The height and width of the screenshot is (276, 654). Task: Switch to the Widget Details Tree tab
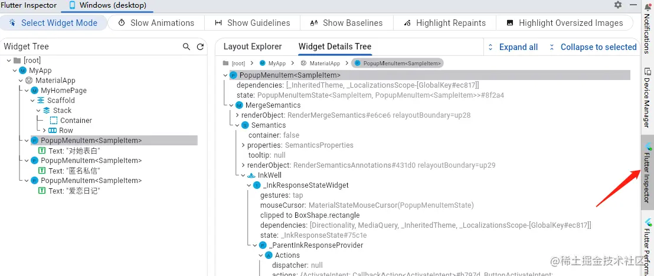pyautogui.click(x=335, y=46)
